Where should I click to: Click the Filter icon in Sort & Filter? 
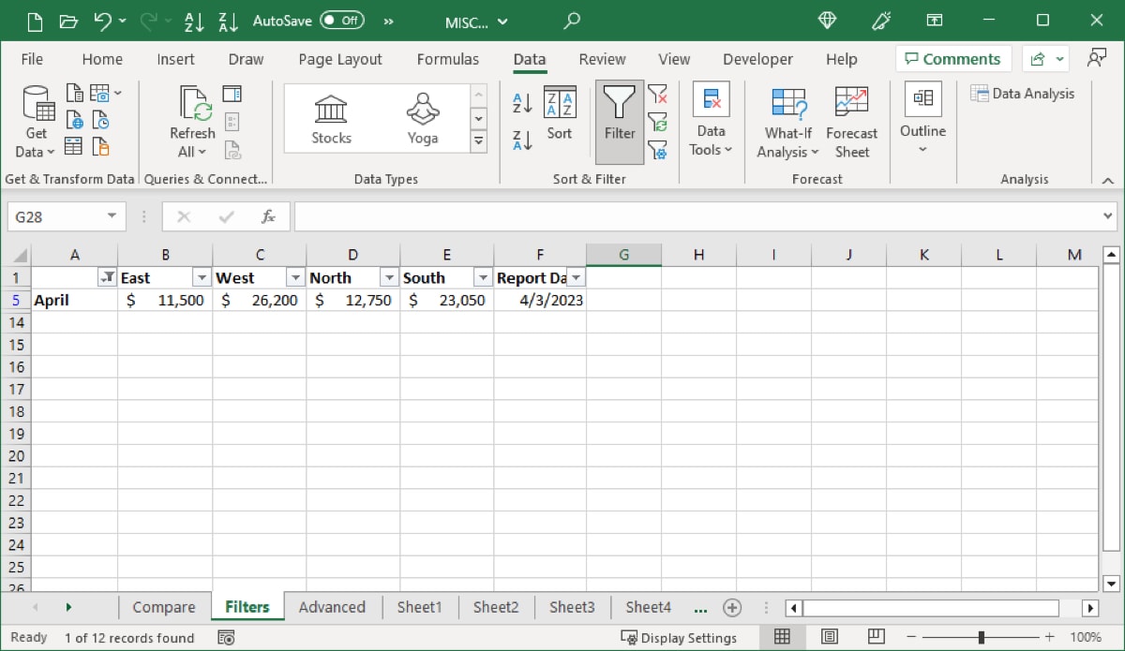coord(618,112)
